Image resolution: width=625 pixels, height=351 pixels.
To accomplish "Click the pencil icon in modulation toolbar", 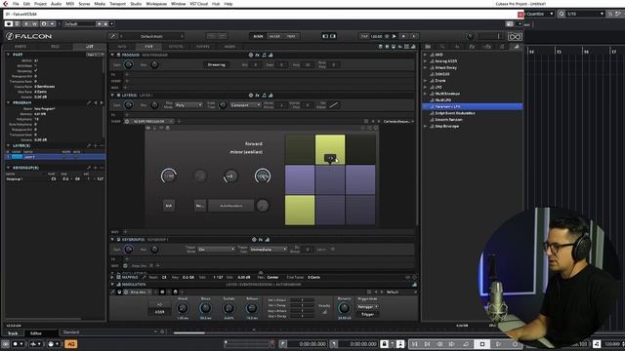I will [113, 292].
